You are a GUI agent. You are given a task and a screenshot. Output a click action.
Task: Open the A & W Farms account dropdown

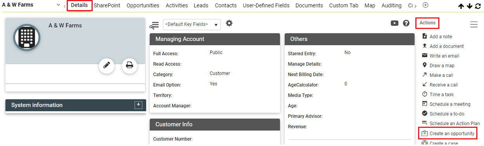tap(58, 5)
